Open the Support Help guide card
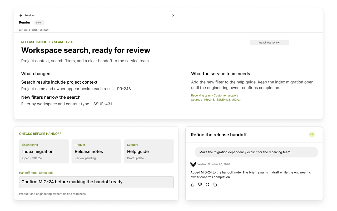This screenshot has width=337, height=211. 149,151
